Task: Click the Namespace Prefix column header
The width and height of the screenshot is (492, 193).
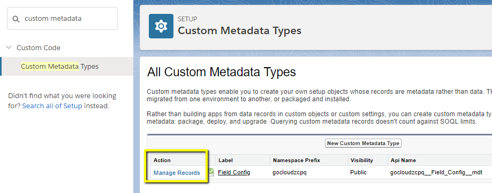Action: pyautogui.click(x=297, y=160)
